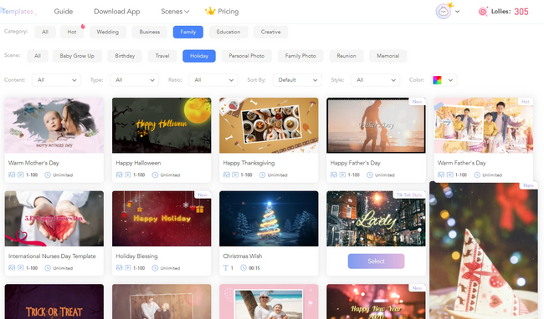544x319 pixels.
Task: Select the All category filter
Action: pos(45,32)
